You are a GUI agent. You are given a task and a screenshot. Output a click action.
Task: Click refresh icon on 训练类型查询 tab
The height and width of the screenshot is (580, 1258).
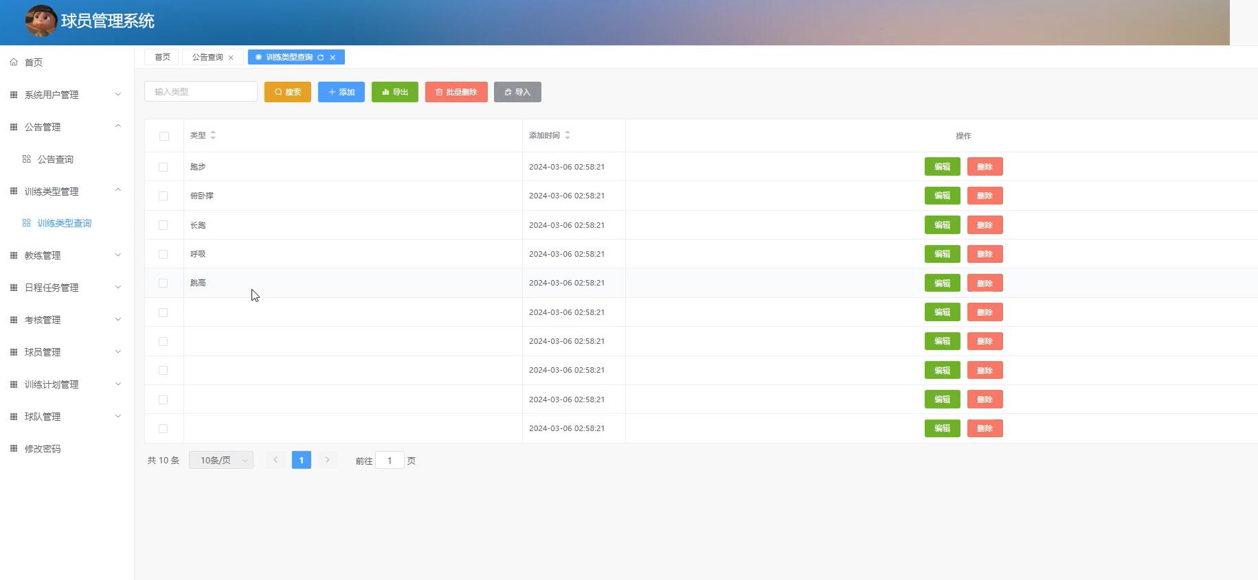click(320, 58)
